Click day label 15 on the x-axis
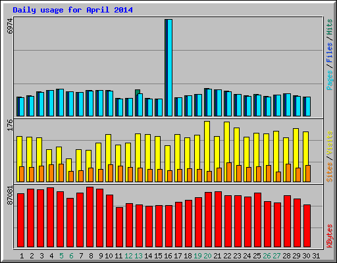The image size is (337, 263). 158,256
